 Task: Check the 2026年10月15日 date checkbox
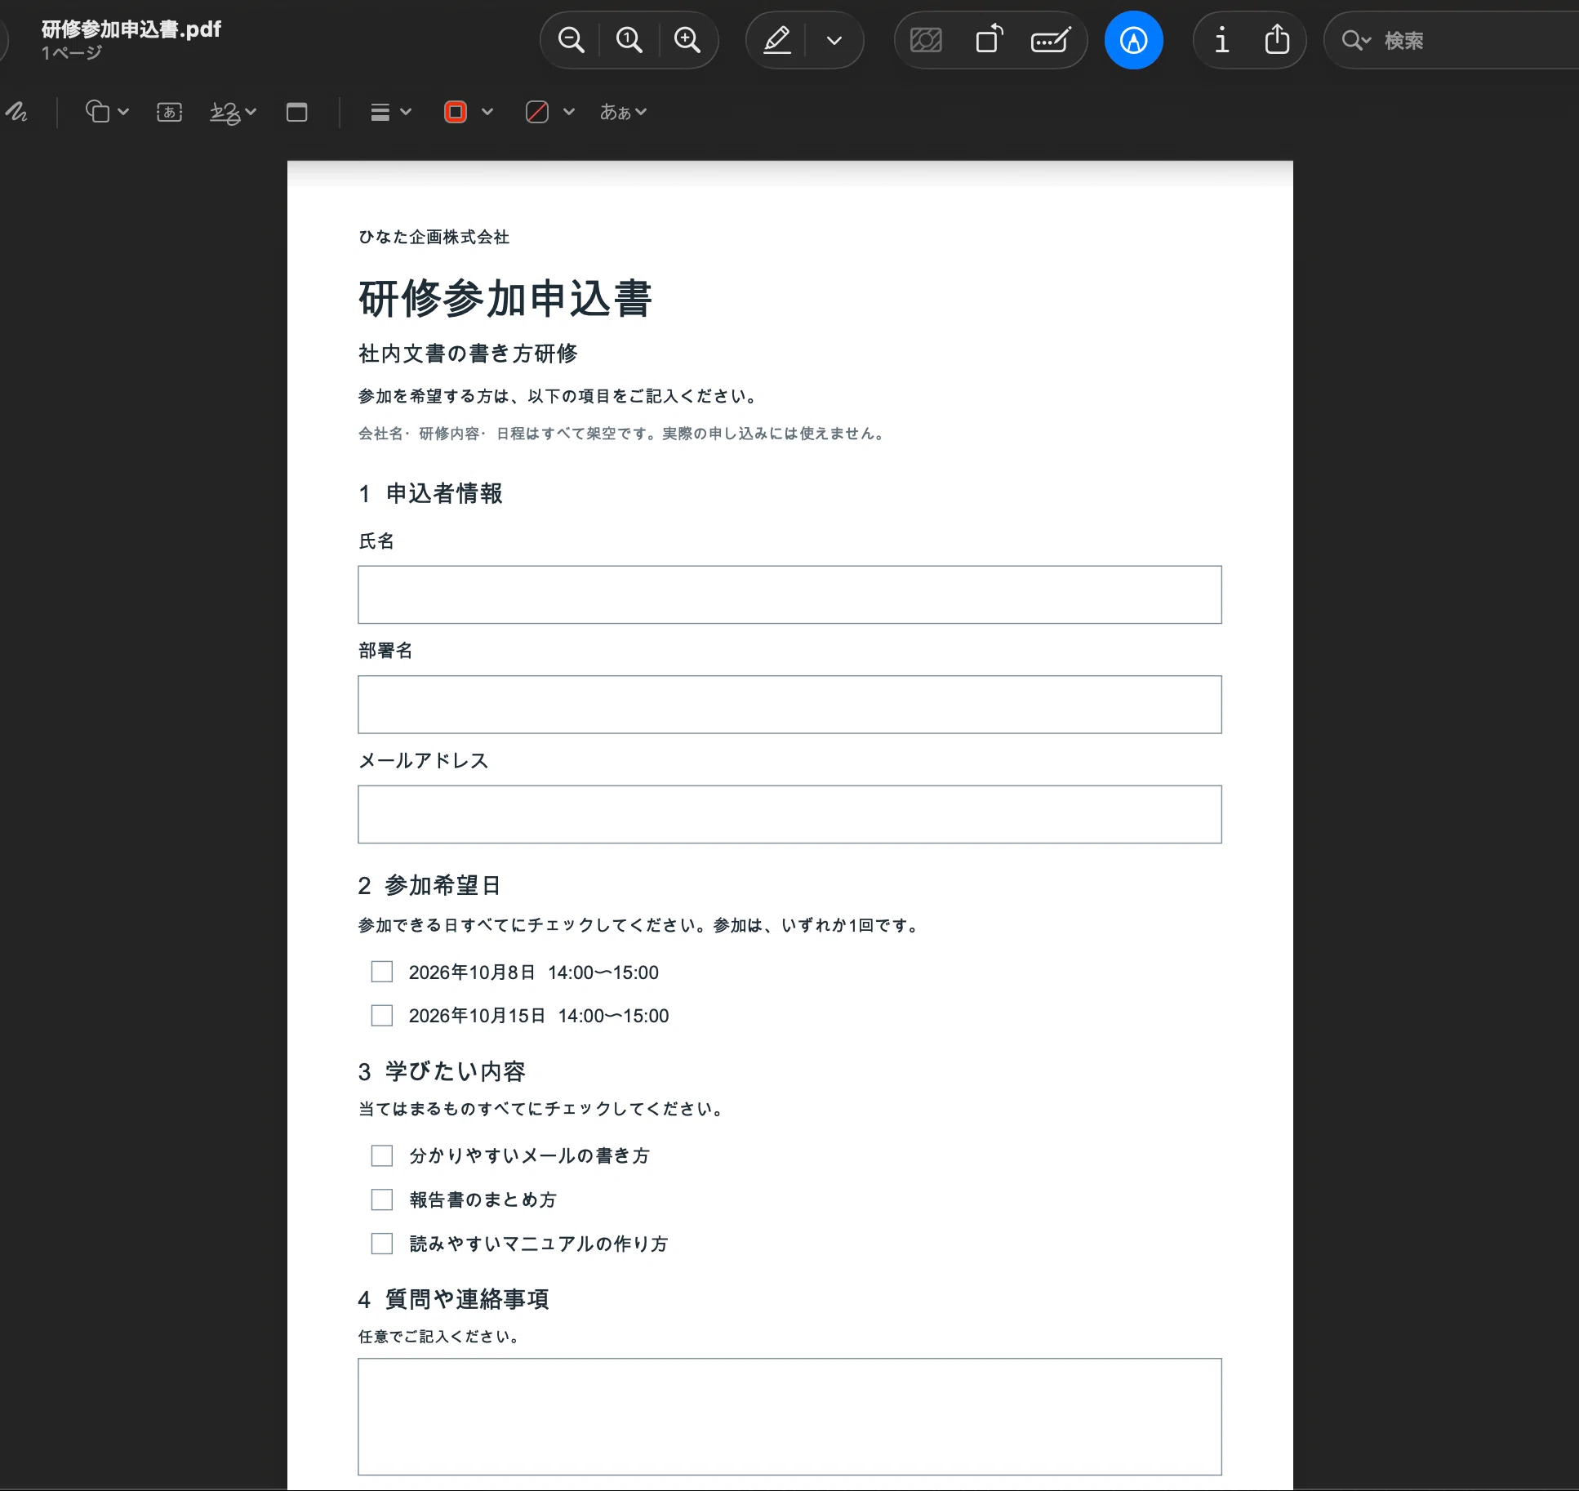pyautogui.click(x=382, y=1015)
